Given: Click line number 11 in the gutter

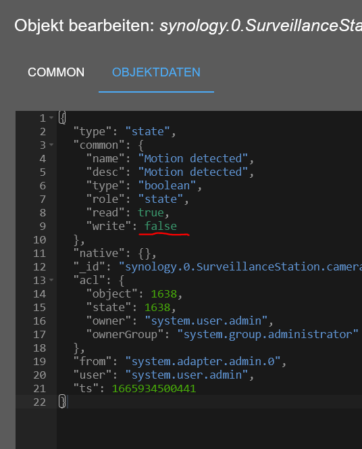Looking at the screenshot, I should 39,254.
